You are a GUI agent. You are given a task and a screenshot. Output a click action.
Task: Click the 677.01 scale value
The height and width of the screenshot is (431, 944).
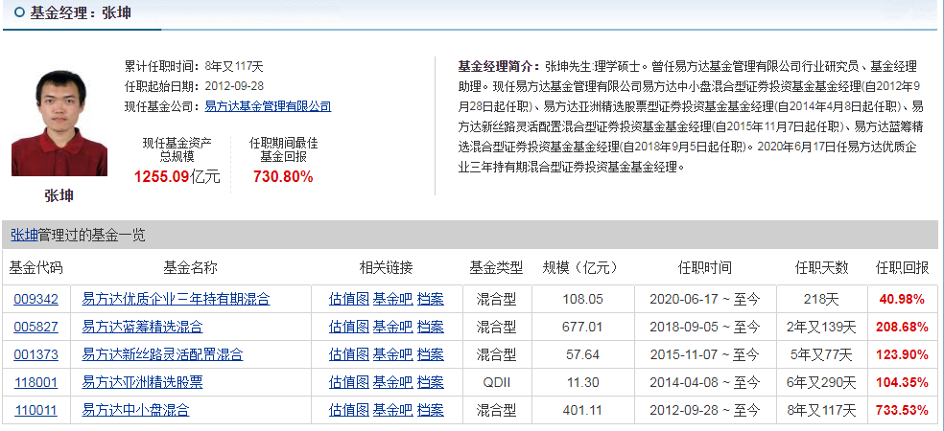tap(582, 327)
